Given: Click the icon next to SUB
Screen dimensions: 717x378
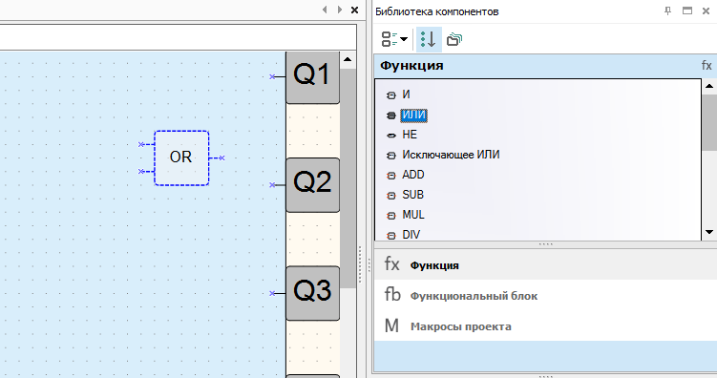Looking at the screenshot, I should (x=391, y=196).
